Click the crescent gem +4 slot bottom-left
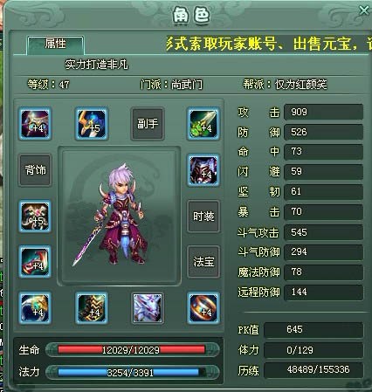This screenshot has width=372, height=392. pos(35,308)
